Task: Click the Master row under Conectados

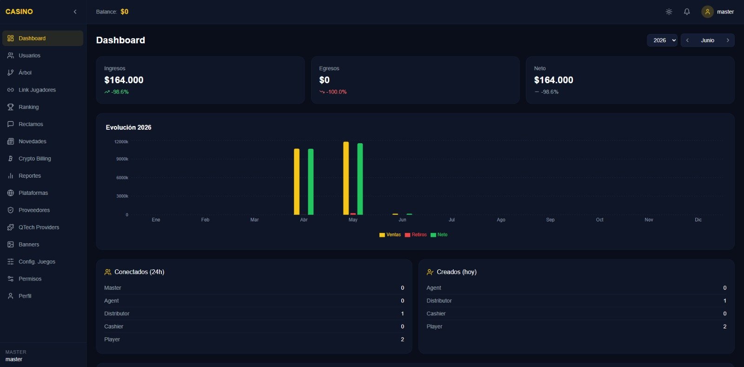Action: (254, 288)
